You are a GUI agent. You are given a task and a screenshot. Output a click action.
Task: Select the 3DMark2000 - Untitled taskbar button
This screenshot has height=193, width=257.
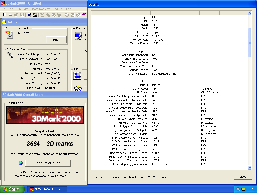click(x=47, y=189)
